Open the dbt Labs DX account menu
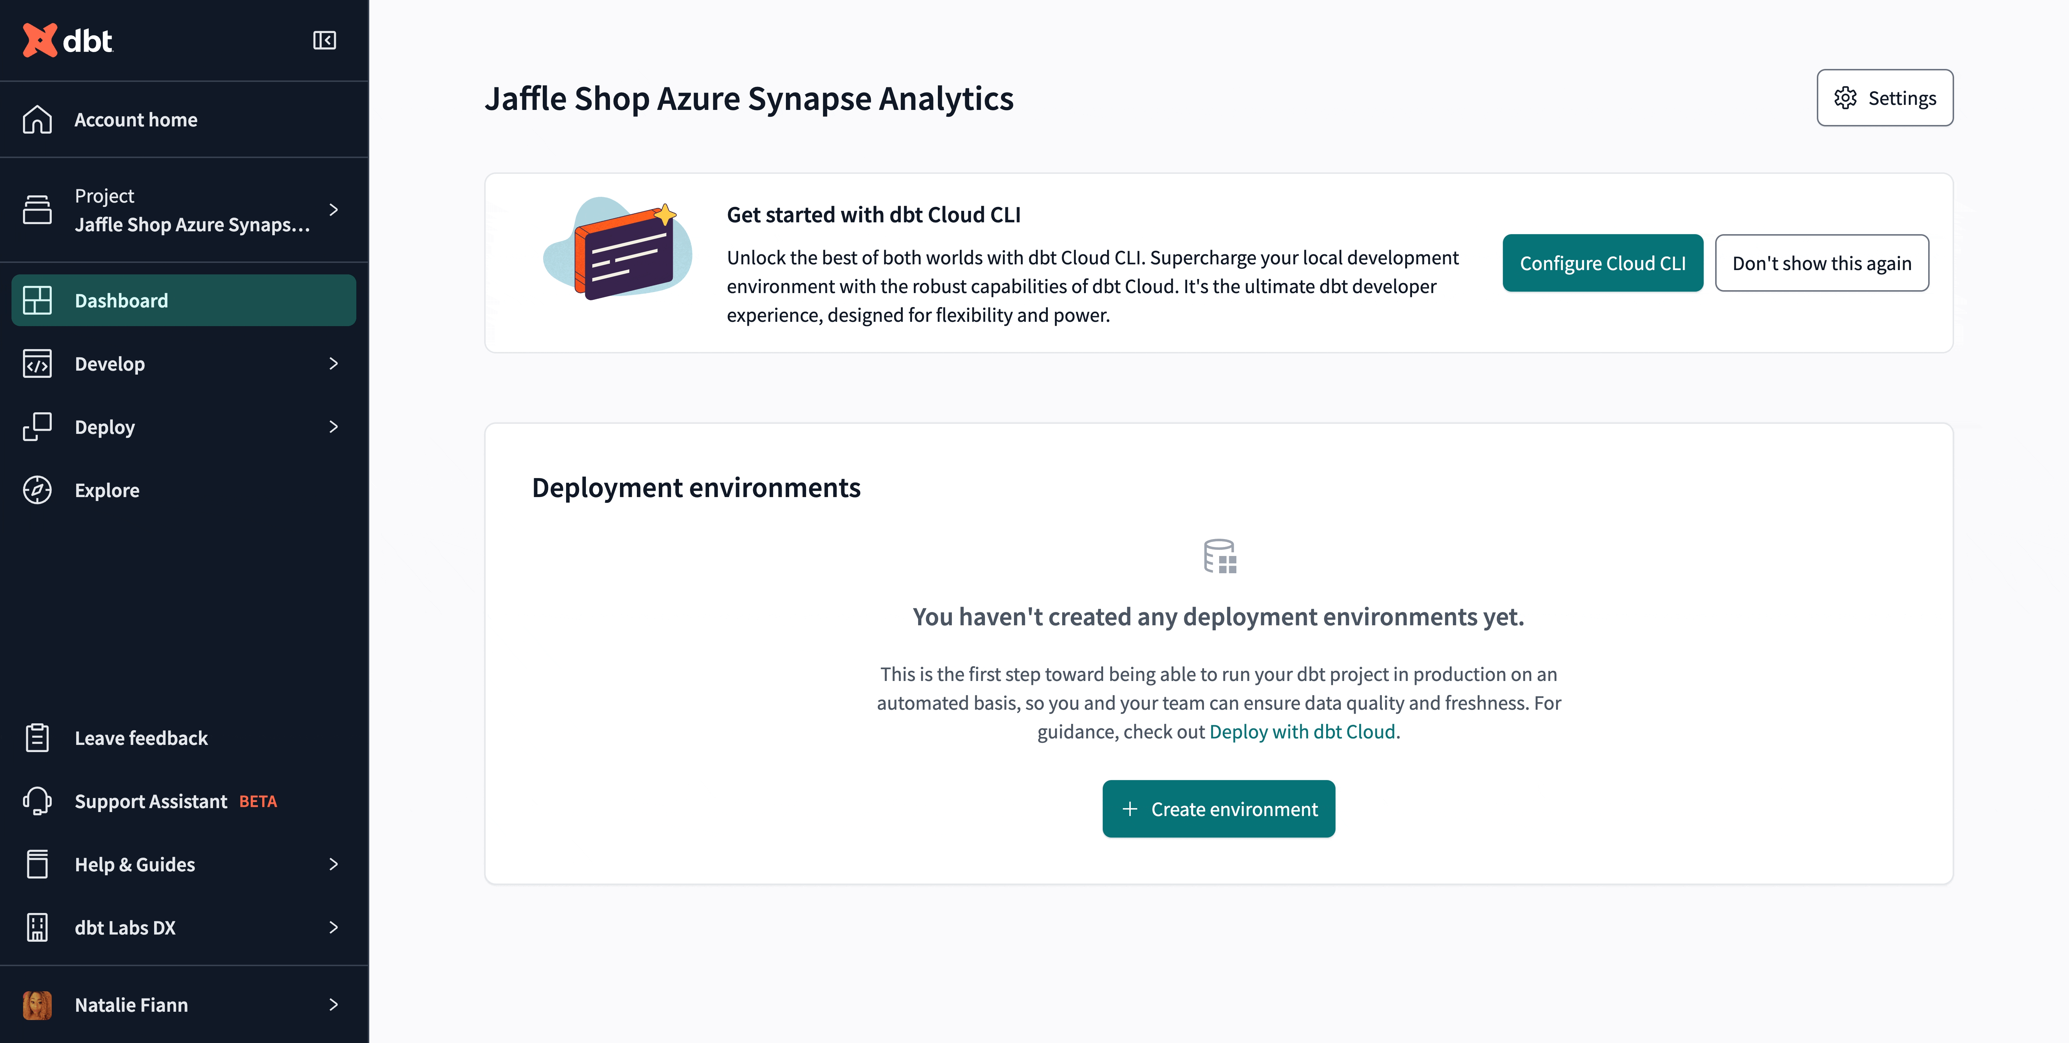The width and height of the screenshot is (2069, 1043). click(333, 927)
